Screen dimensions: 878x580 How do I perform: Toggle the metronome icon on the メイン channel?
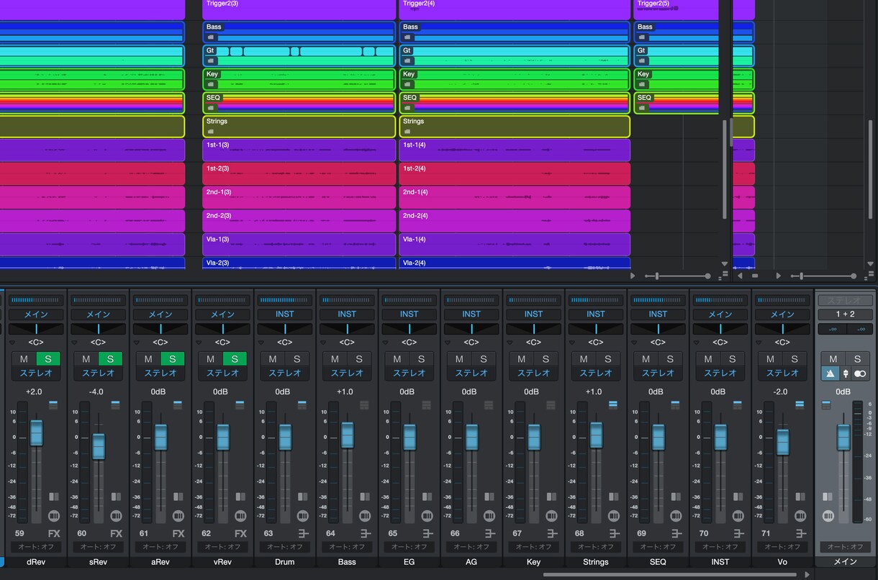pyautogui.click(x=830, y=373)
